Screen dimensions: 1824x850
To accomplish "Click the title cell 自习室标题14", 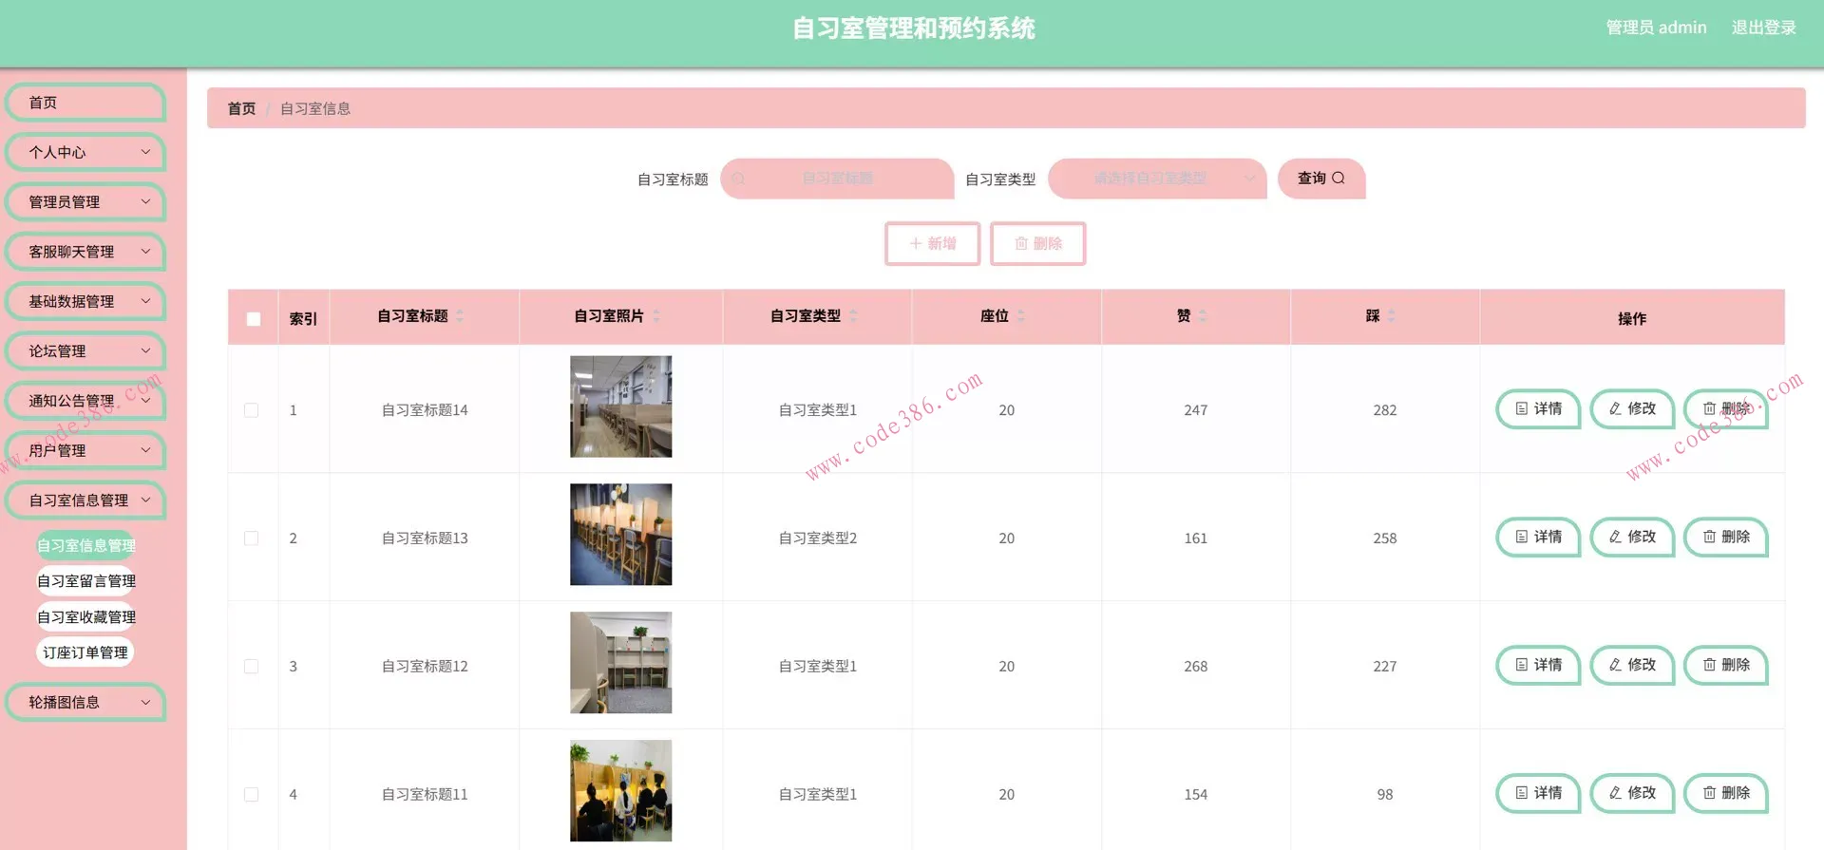I will click(x=425, y=410).
